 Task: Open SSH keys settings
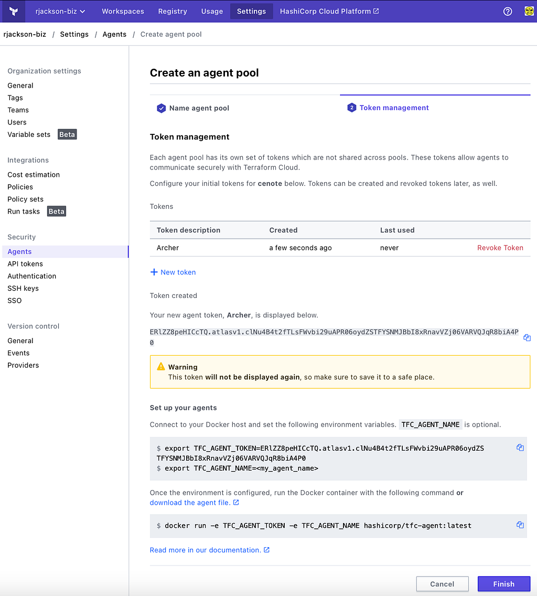tap(23, 288)
